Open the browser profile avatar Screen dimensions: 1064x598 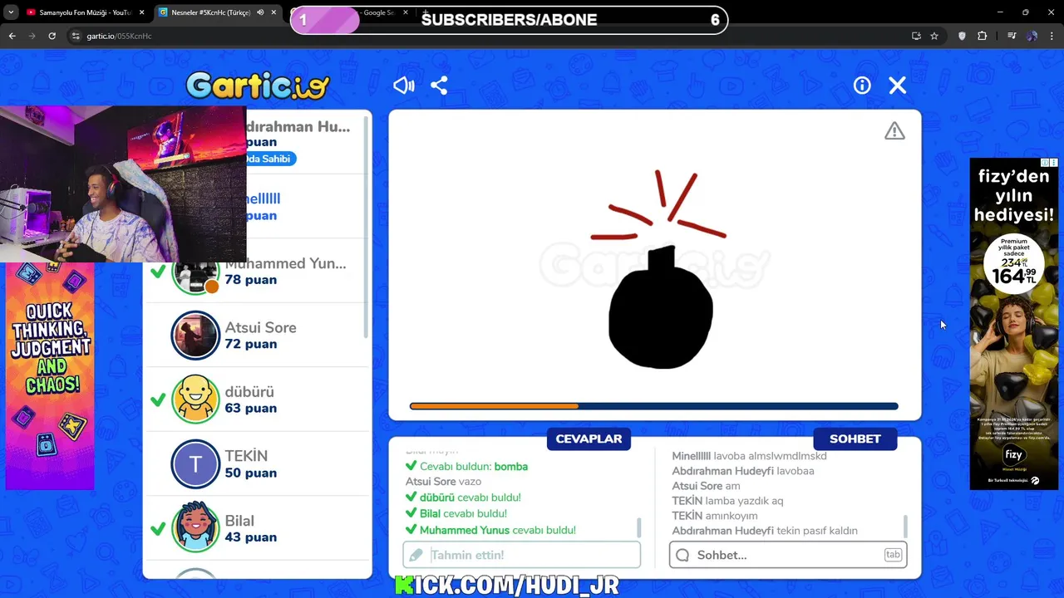click(1032, 36)
